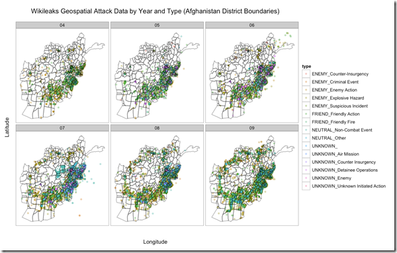
Task: Click the ENEMY_Counter-Insurgency legend color key
Action: pos(306,74)
